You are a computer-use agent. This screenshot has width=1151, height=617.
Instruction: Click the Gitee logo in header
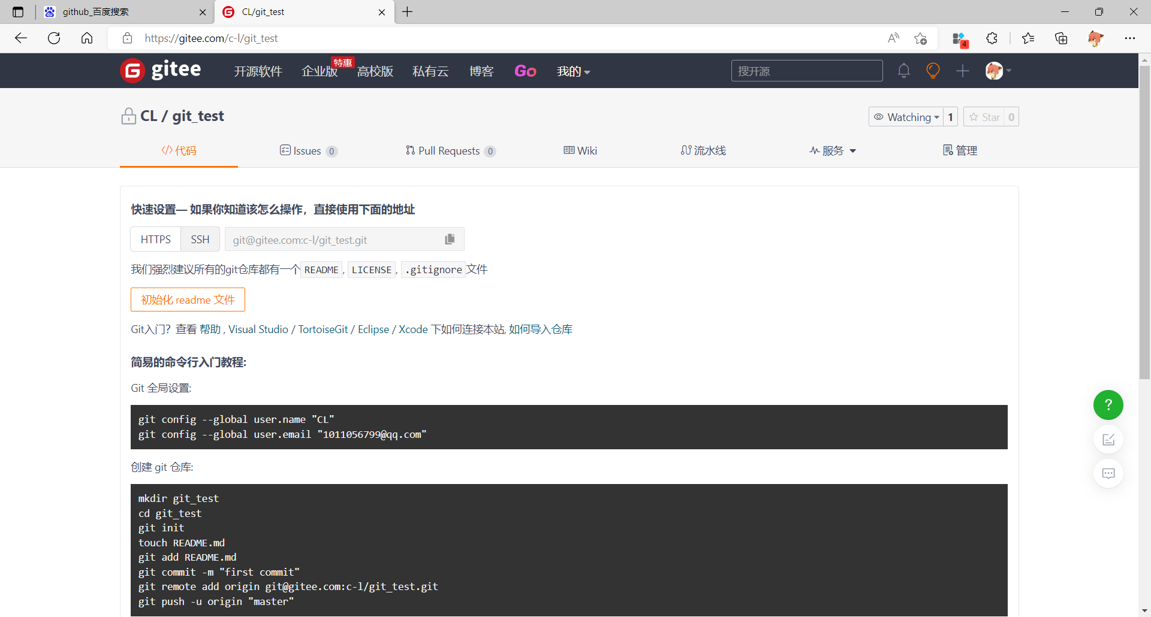pos(161,71)
